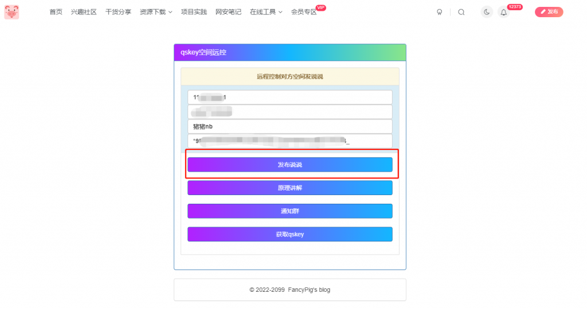
Task: Go to the 首页 home menu item
Action: [x=56, y=12]
